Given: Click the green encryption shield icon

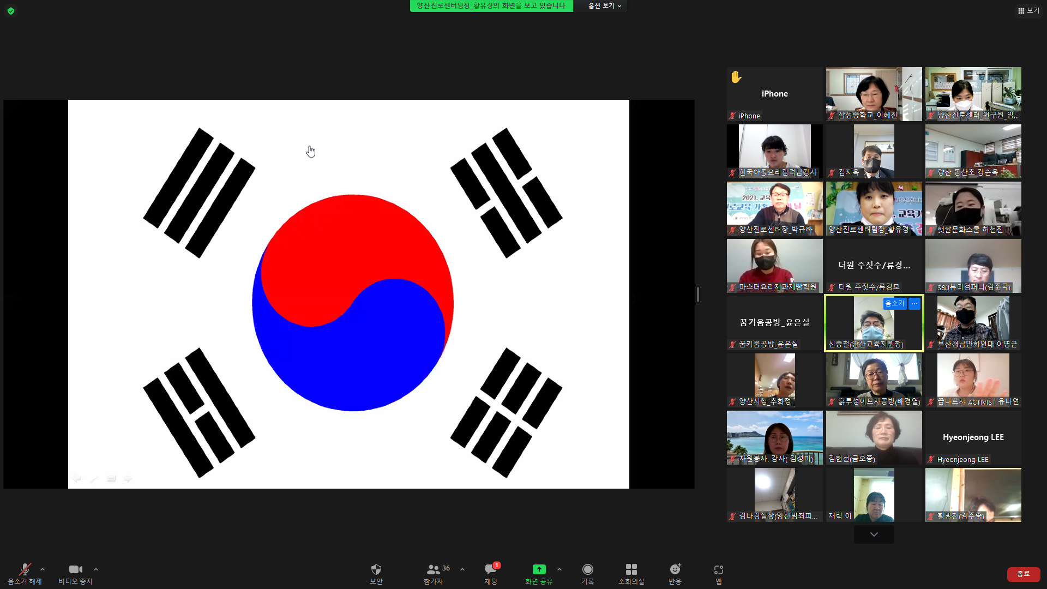Looking at the screenshot, I should pos(11,10).
